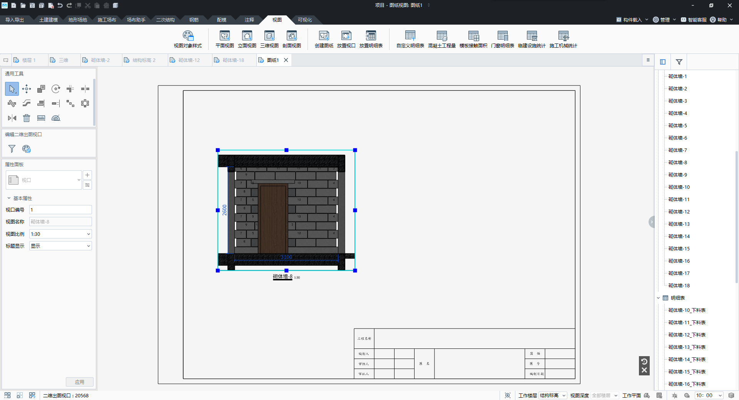
Task: Switch to the 土建建模 ribbon tab
Action: tap(48, 20)
